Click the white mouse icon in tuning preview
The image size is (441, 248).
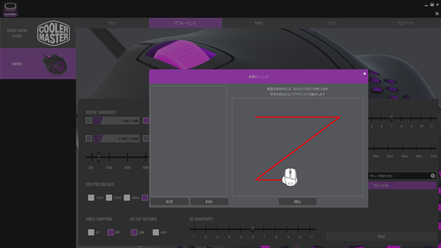coord(290,177)
